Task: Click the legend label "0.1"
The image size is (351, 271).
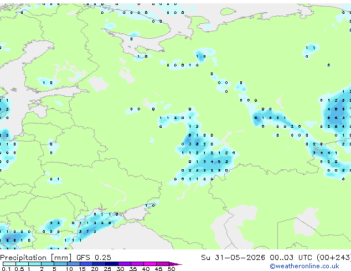Action: 6,269
